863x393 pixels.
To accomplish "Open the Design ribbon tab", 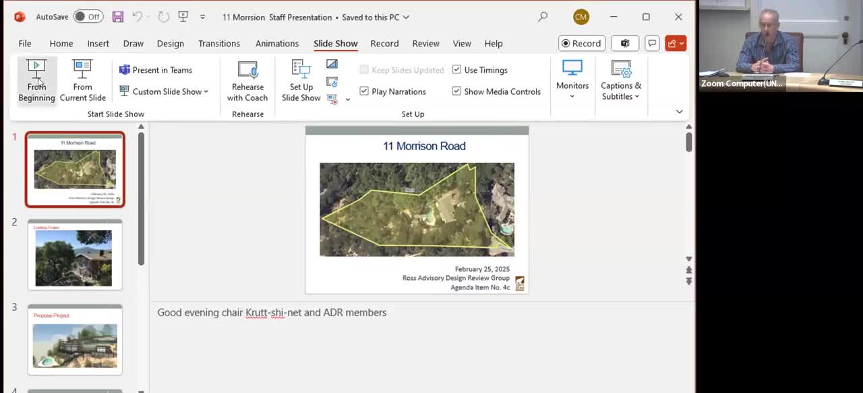I will click(x=170, y=44).
